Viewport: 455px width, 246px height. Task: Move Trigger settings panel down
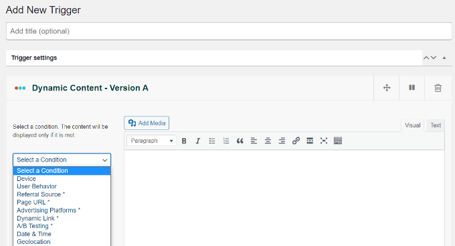click(434, 58)
